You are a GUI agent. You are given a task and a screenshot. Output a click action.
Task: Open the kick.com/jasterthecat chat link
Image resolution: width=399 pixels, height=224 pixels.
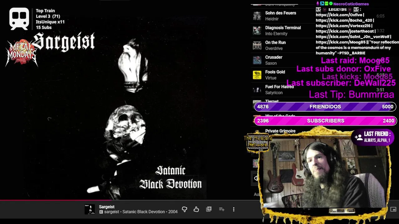tap(345, 31)
